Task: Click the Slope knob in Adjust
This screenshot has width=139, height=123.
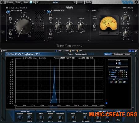Action: 85,117
